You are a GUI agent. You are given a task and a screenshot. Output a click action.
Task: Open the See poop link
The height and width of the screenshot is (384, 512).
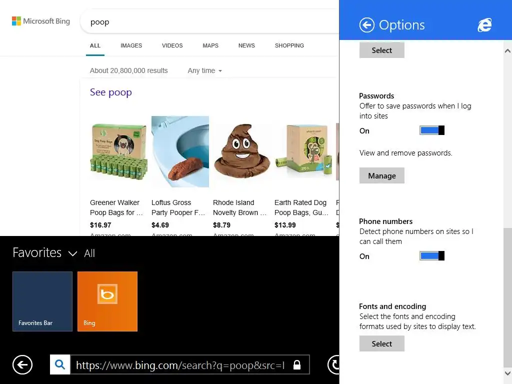pos(110,92)
